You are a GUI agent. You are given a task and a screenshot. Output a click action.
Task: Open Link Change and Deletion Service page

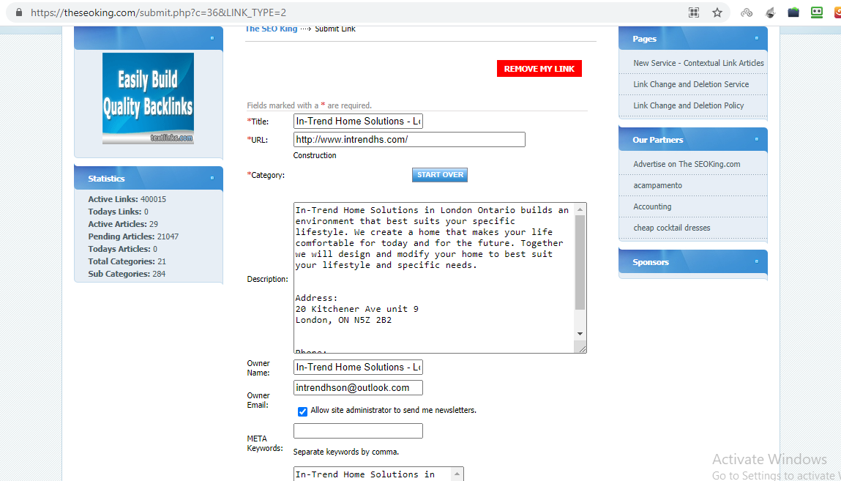pyautogui.click(x=691, y=84)
